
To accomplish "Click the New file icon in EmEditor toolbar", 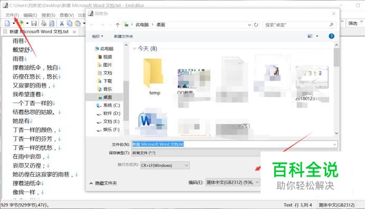I will [x=7, y=23].
